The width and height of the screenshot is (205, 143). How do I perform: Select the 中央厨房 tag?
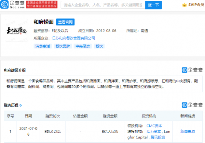click(x=83, y=46)
